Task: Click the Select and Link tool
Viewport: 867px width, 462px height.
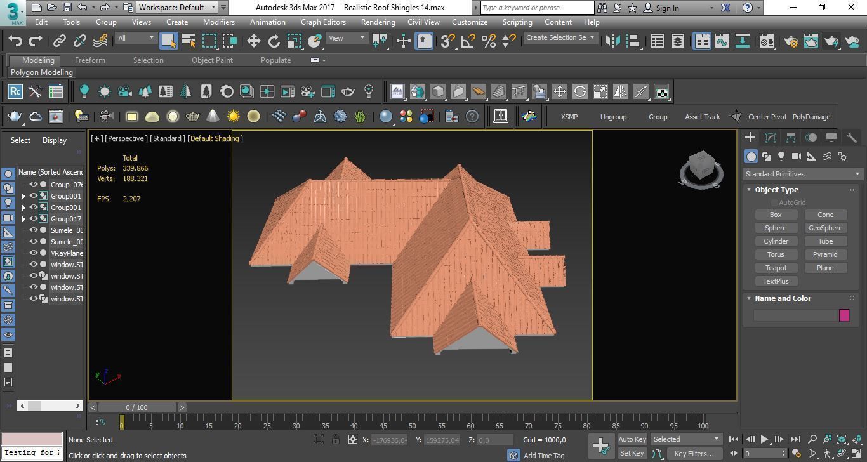Action: point(60,41)
